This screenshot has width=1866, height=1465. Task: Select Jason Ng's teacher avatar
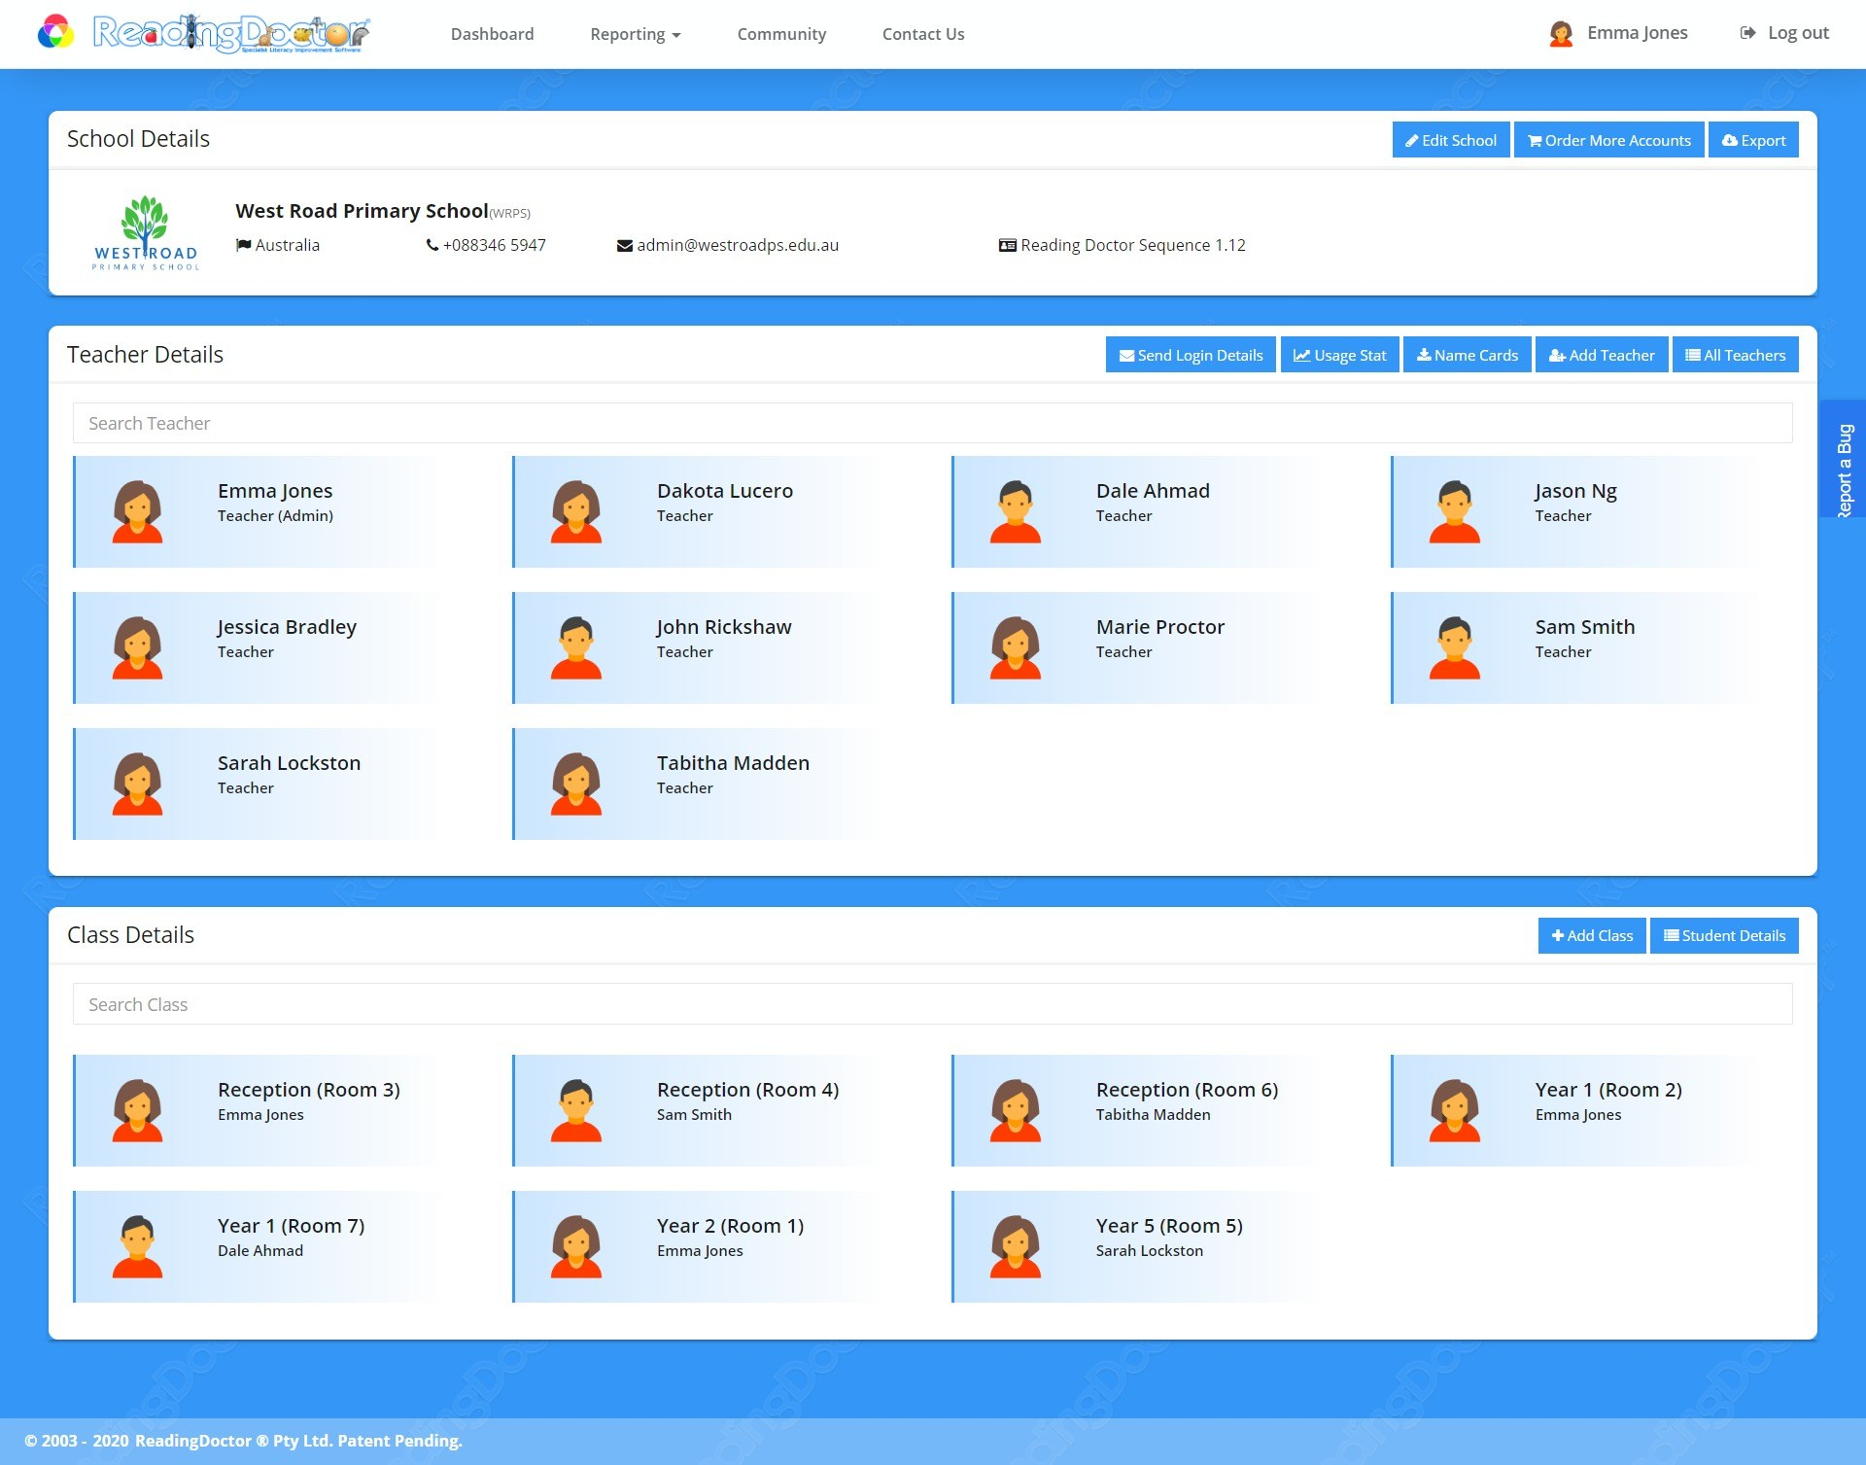pyautogui.click(x=1454, y=511)
